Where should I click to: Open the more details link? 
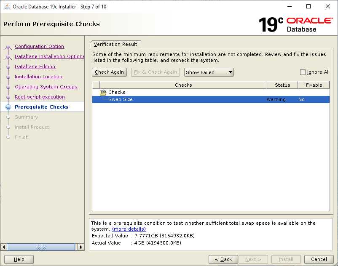pos(129,229)
